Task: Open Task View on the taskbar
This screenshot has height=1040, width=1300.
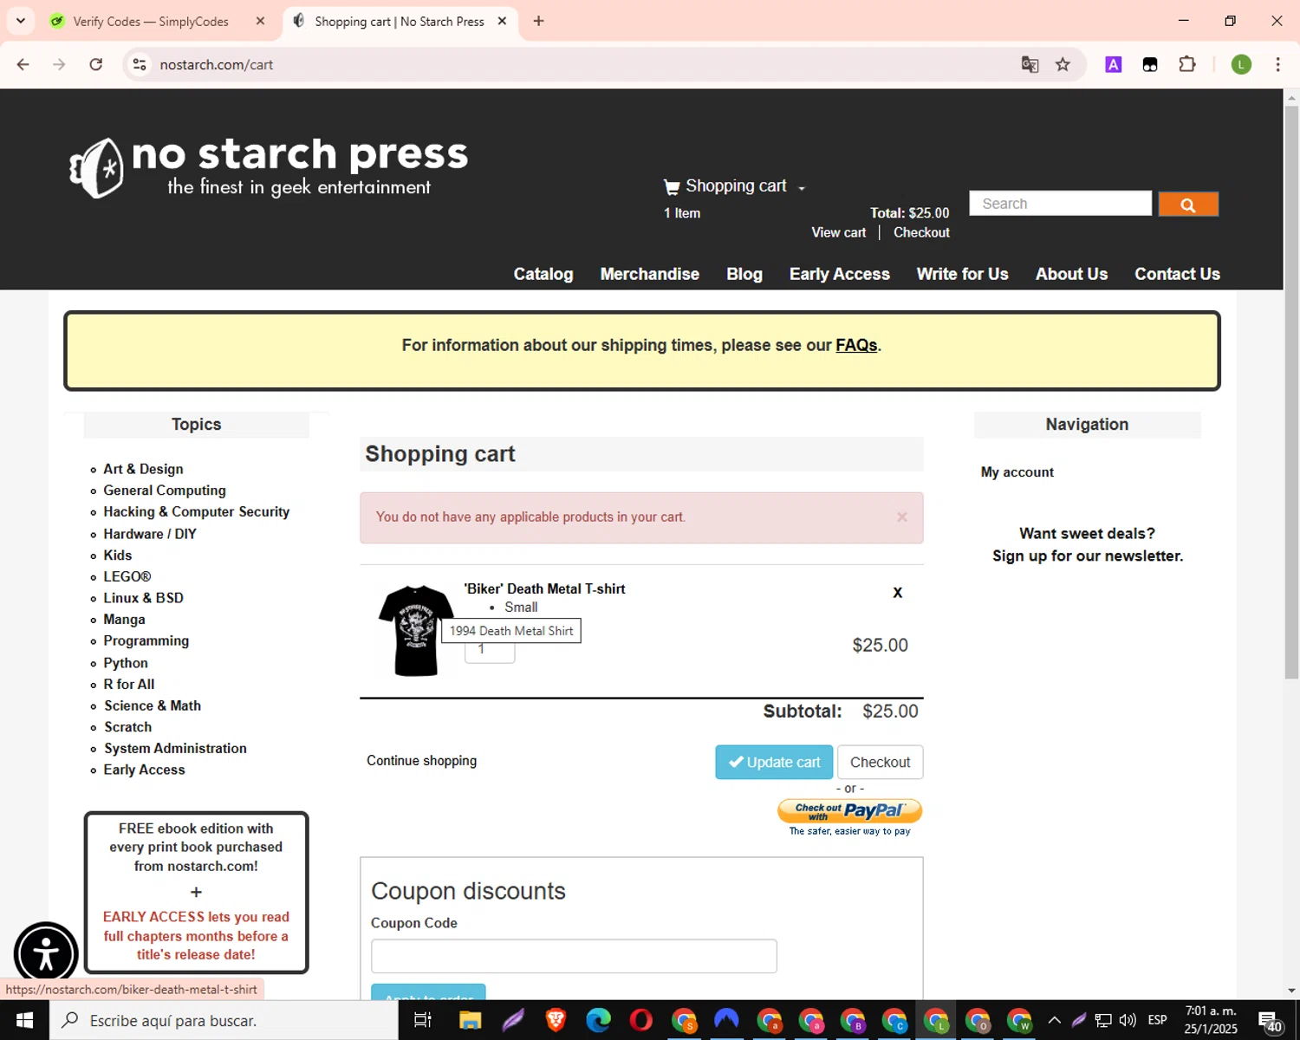Action: point(423,1020)
